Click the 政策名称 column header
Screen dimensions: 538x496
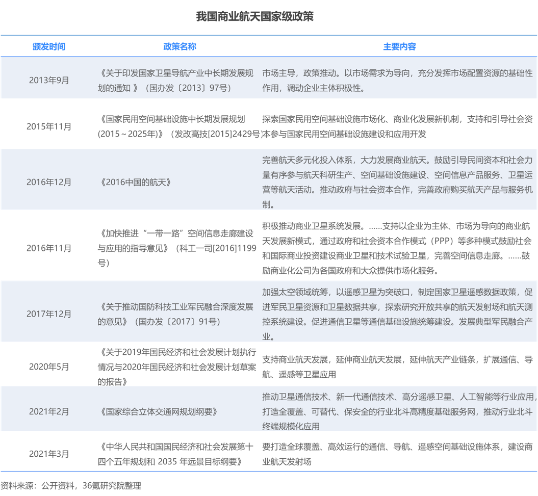click(180, 46)
